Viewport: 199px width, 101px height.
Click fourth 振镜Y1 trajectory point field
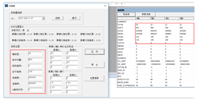pyautogui.click(x=72, y=67)
